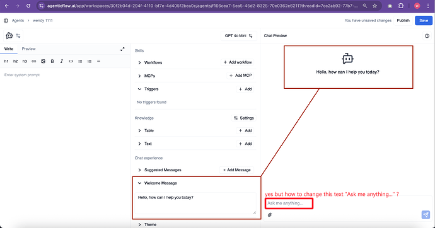The height and width of the screenshot is (228, 435).
Task: Expand the Suggested Messages section
Action: coord(139,170)
